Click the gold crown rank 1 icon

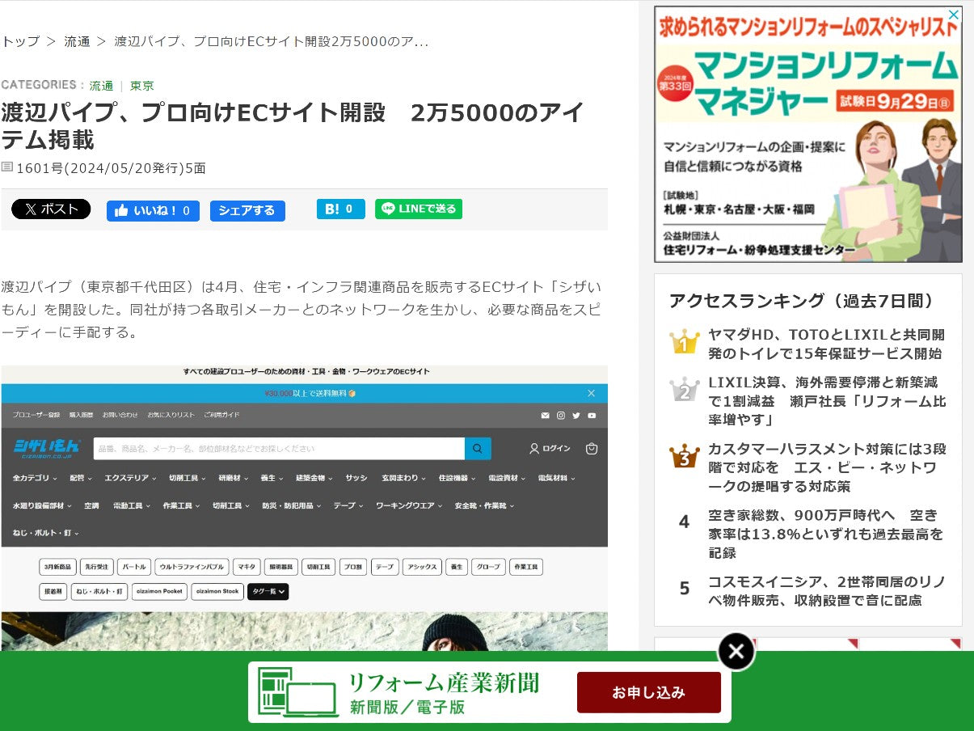[x=684, y=343]
